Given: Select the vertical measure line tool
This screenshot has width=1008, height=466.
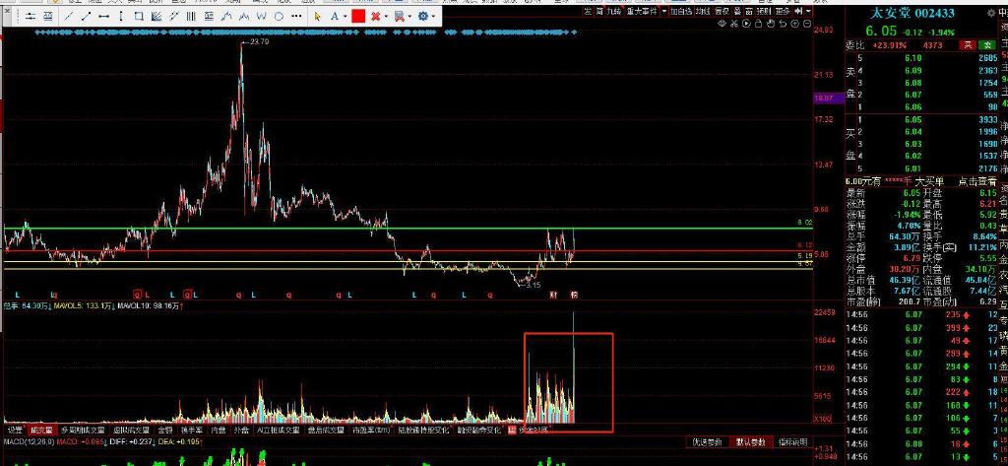Looking at the screenshot, I should tap(121, 16).
